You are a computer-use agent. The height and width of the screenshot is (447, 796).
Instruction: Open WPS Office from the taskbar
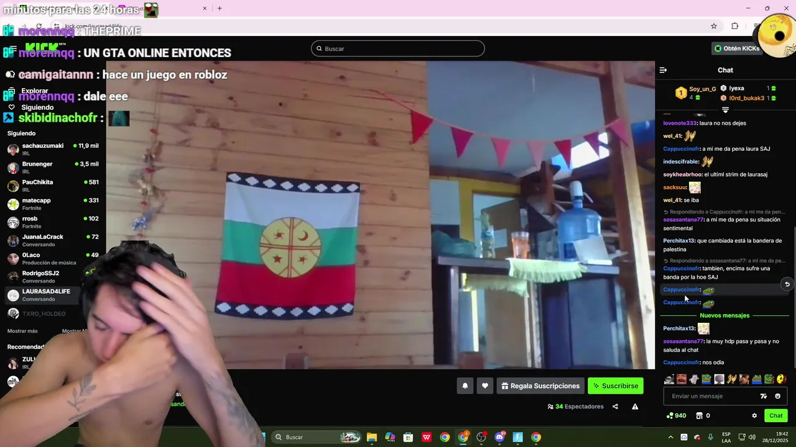tap(427, 437)
